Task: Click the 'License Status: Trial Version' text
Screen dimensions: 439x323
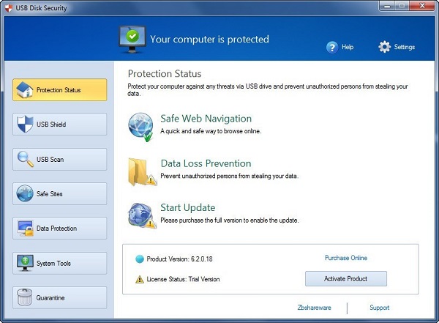Action: coord(183,279)
